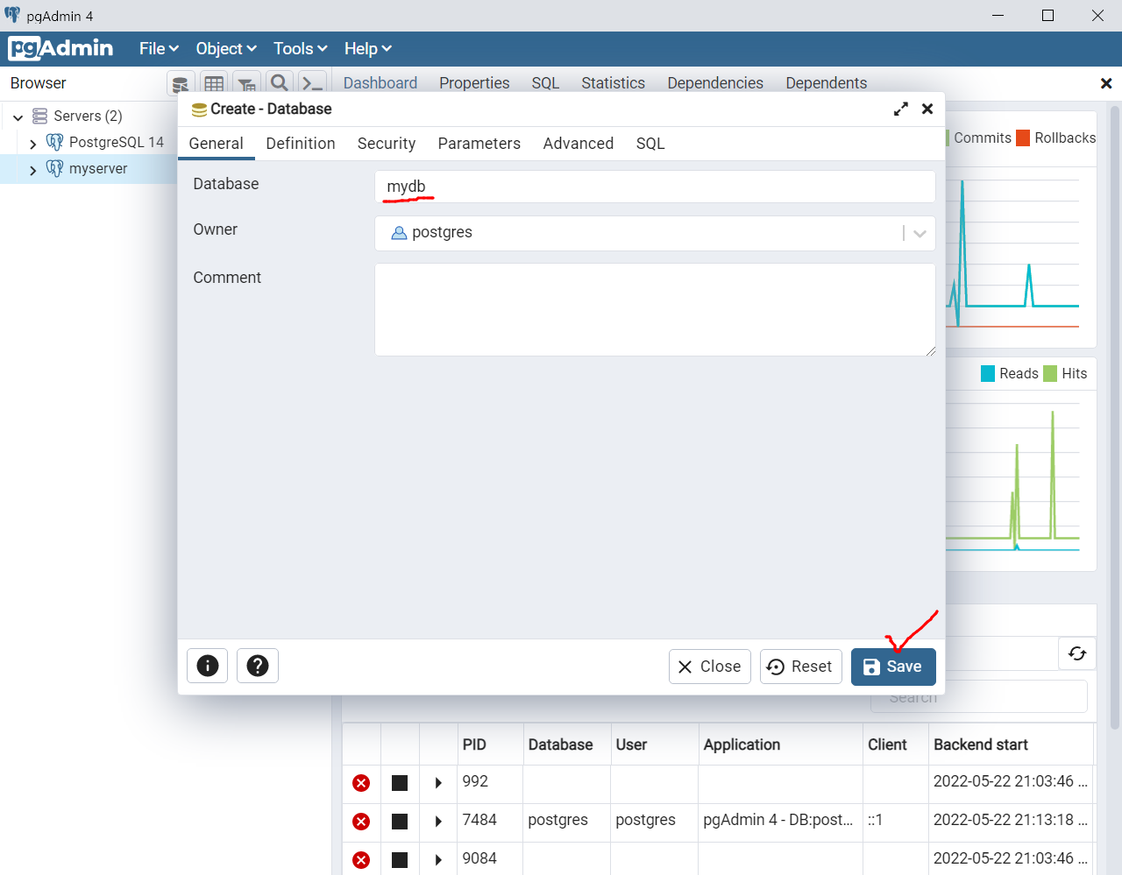
Task: Switch to the Dependents tab
Action: (826, 83)
